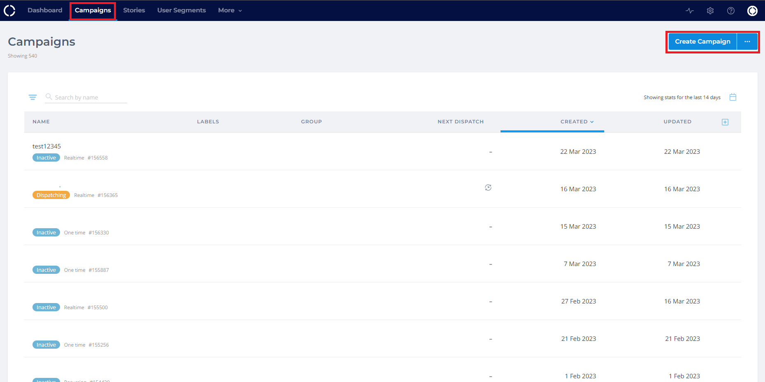Open the user profile avatar icon
Screen dimensions: 765x382
coord(752,11)
